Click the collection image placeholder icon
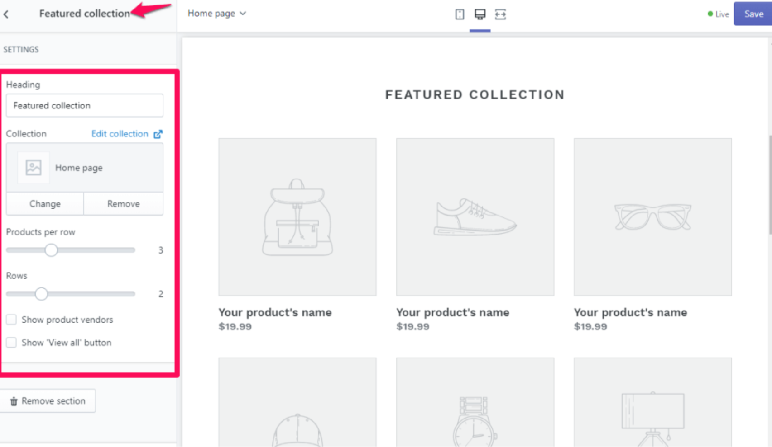The width and height of the screenshot is (772, 447). [x=34, y=168]
